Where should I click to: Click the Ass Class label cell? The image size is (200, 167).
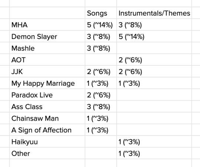(47, 107)
